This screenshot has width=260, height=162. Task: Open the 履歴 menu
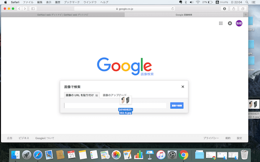58,2
